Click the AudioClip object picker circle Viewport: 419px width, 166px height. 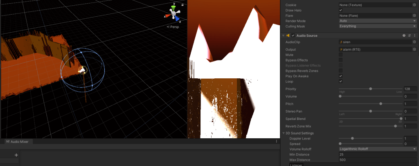(414, 42)
